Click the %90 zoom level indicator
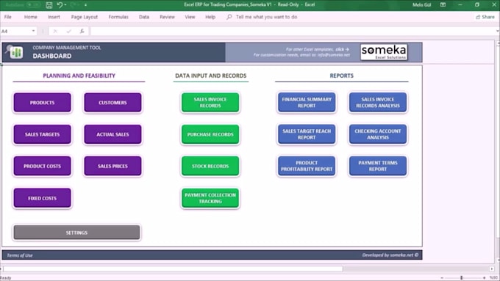Screen dimensions: 500x281 (493, 278)
